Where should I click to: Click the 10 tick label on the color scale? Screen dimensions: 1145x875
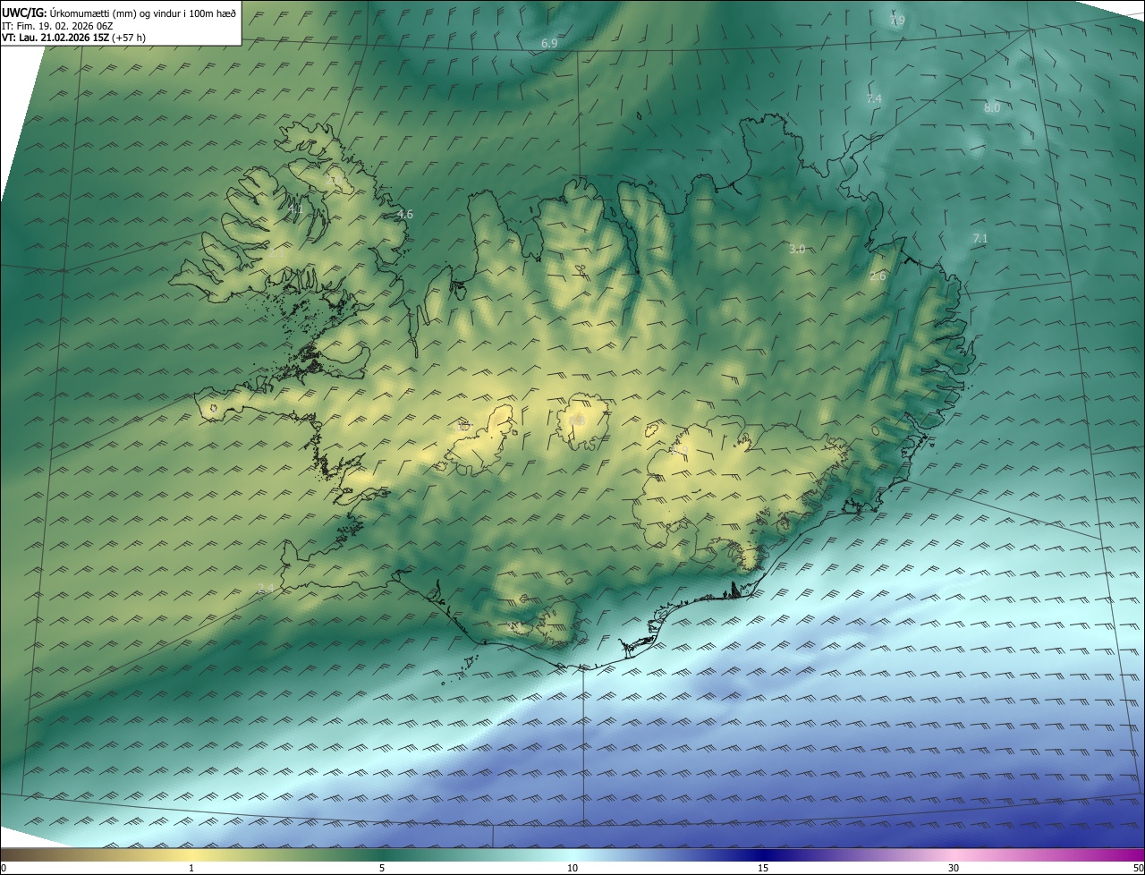point(572,868)
